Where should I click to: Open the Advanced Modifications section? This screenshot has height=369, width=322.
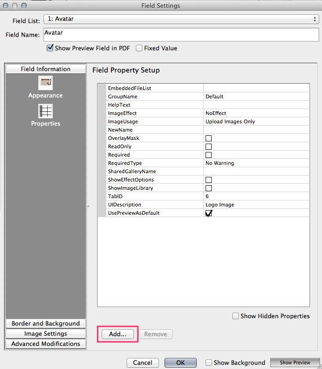tap(46, 344)
